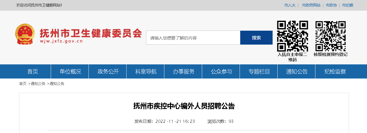
Task: Go to 科室导航 menu
Action: coord(145,71)
